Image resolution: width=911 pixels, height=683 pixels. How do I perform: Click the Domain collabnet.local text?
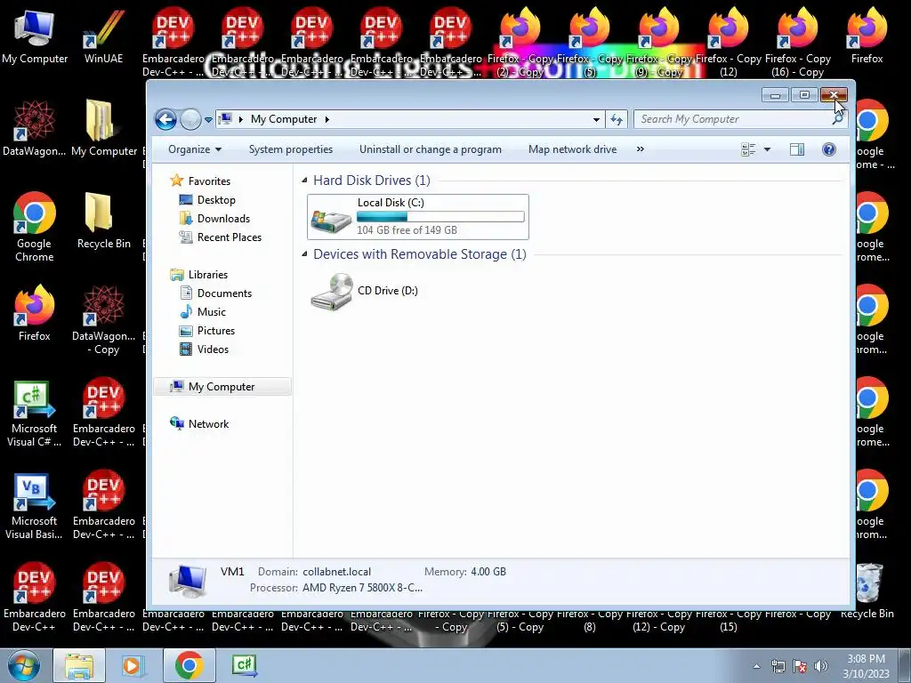[314, 572]
